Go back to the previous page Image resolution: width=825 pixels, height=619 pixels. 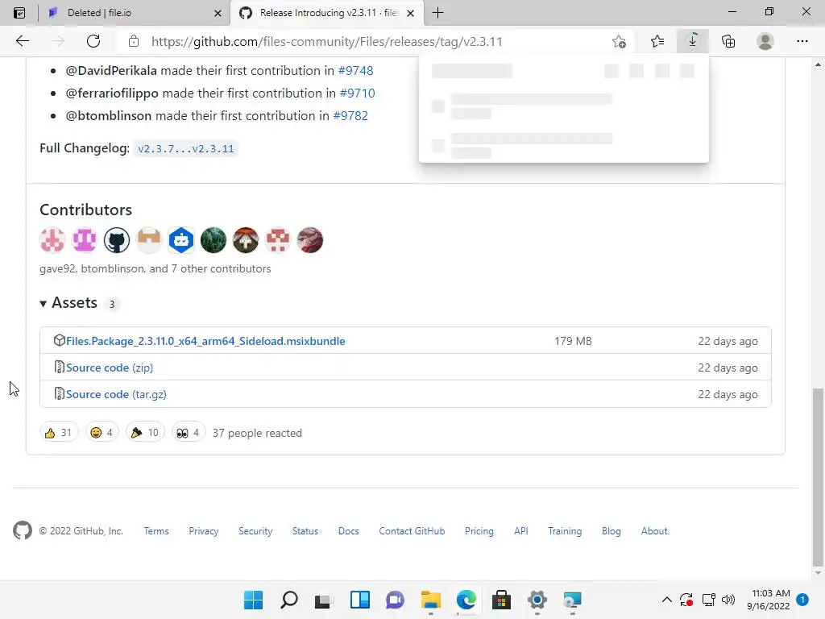coord(22,41)
